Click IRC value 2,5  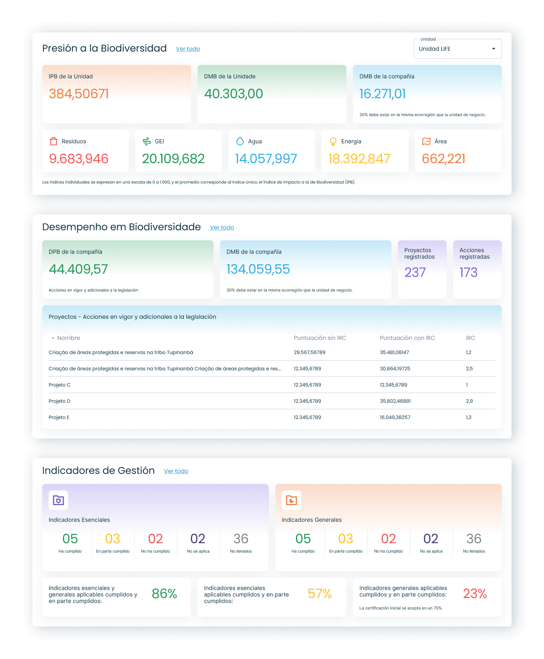[x=469, y=369]
